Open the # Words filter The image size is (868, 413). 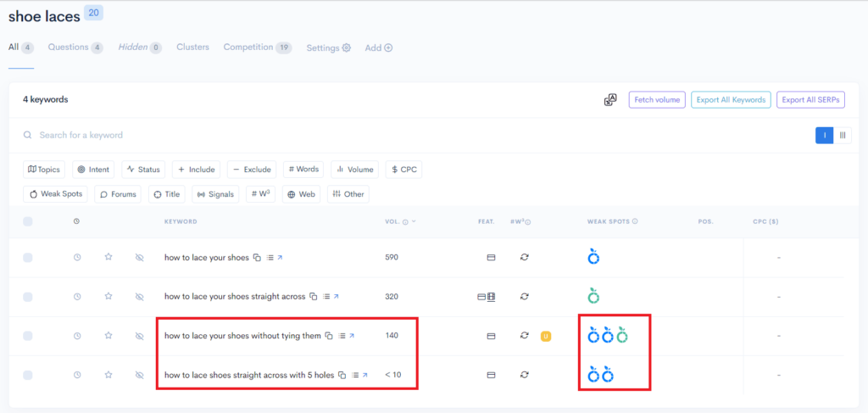click(304, 170)
